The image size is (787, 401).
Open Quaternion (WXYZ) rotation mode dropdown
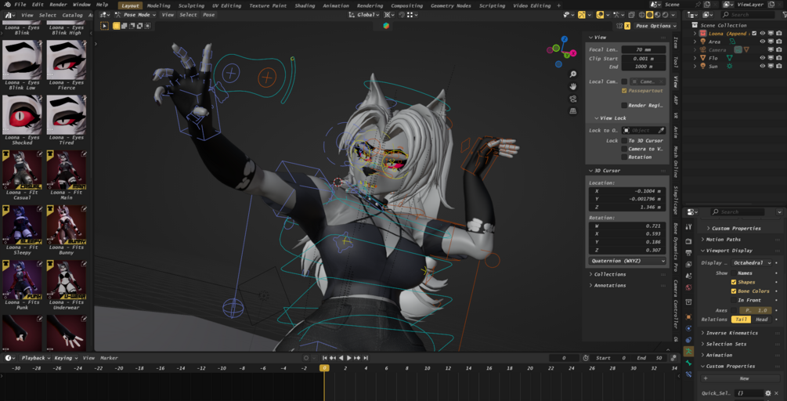click(627, 261)
